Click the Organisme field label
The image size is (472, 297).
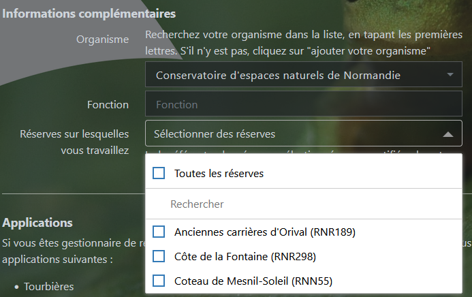(102, 39)
